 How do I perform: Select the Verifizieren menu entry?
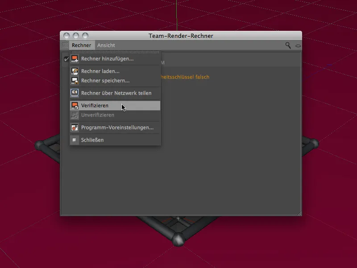point(115,105)
